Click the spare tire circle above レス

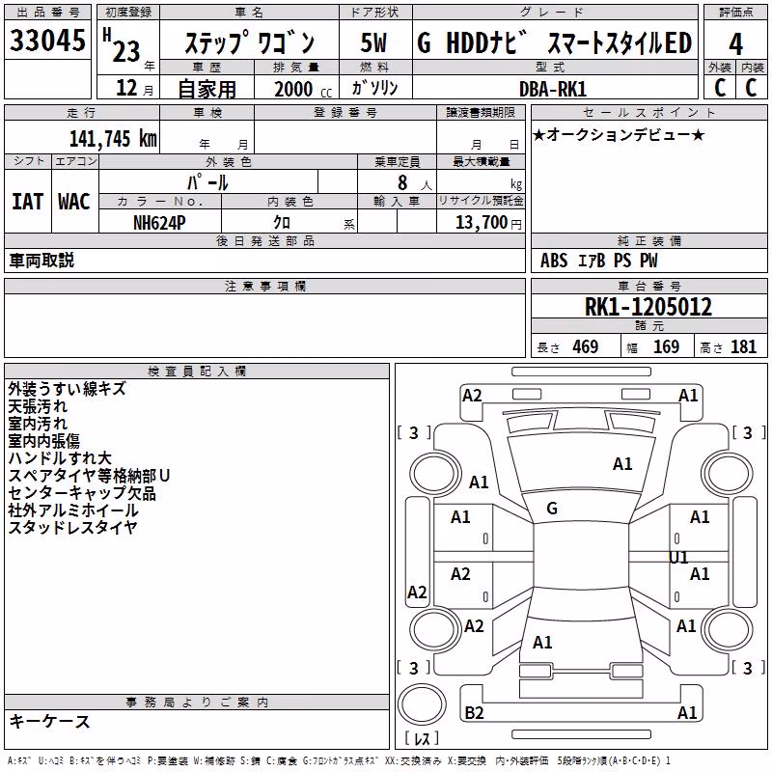tap(422, 703)
